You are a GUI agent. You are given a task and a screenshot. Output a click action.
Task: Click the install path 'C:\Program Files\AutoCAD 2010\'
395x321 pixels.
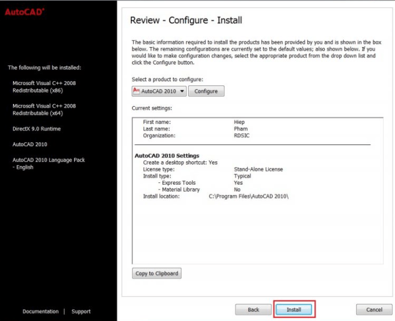click(249, 196)
